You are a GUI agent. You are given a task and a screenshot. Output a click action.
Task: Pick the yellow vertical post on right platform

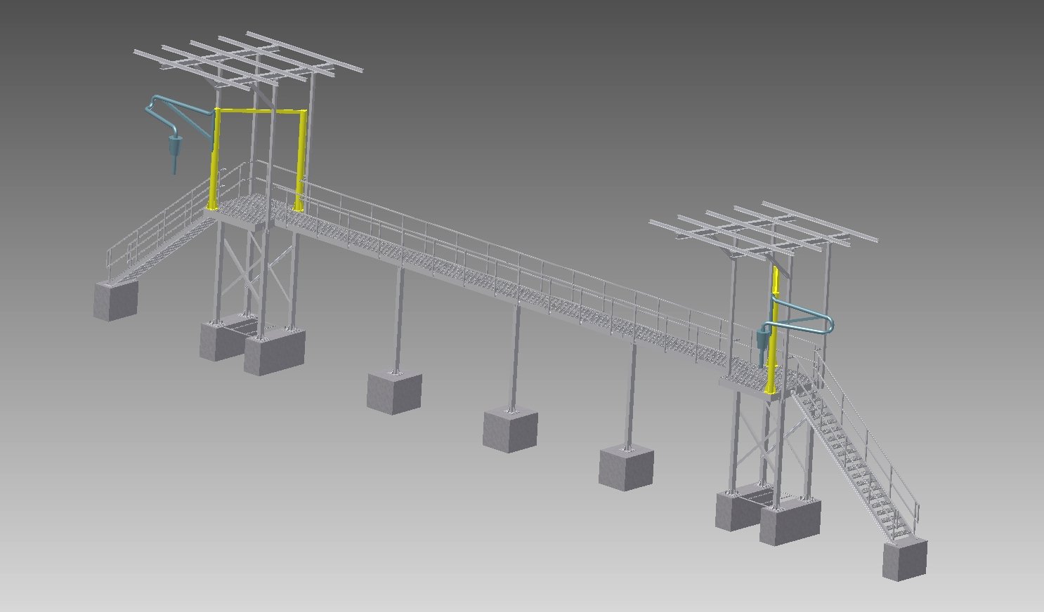click(774, 330)
